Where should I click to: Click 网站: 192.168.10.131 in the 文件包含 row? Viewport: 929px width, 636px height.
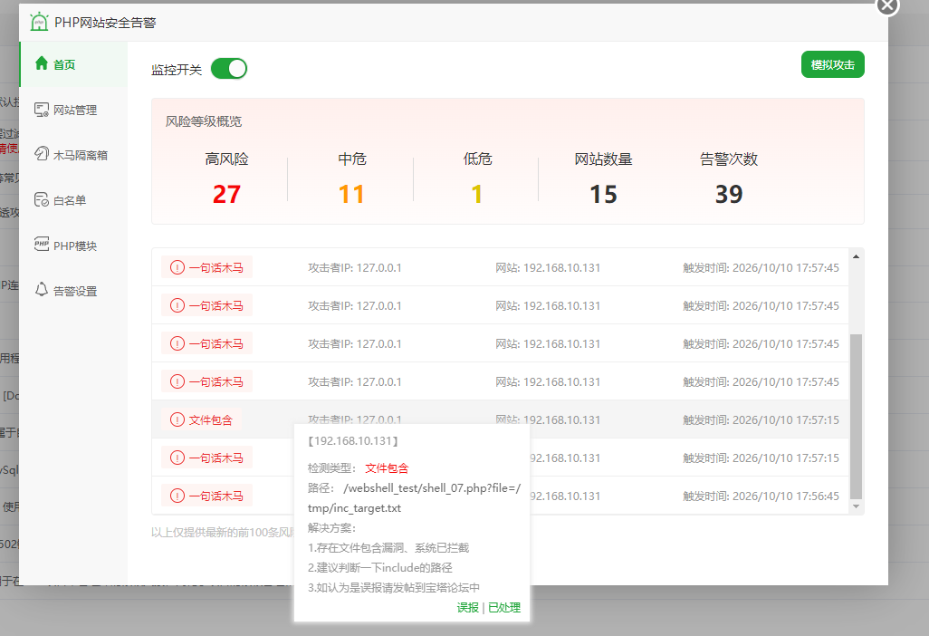[548, 419]
